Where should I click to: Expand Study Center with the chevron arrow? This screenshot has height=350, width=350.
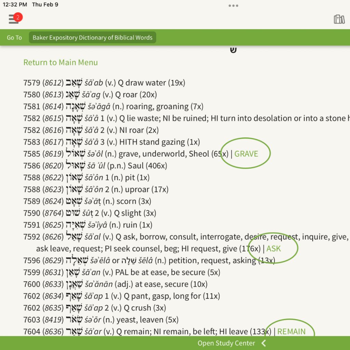pos(264,343)
